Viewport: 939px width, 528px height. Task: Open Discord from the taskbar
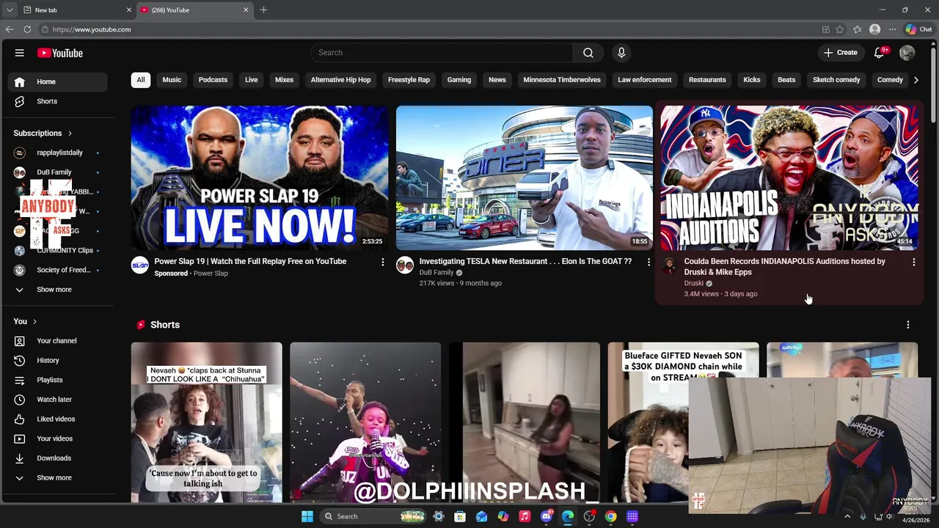(x=547, y=516)
